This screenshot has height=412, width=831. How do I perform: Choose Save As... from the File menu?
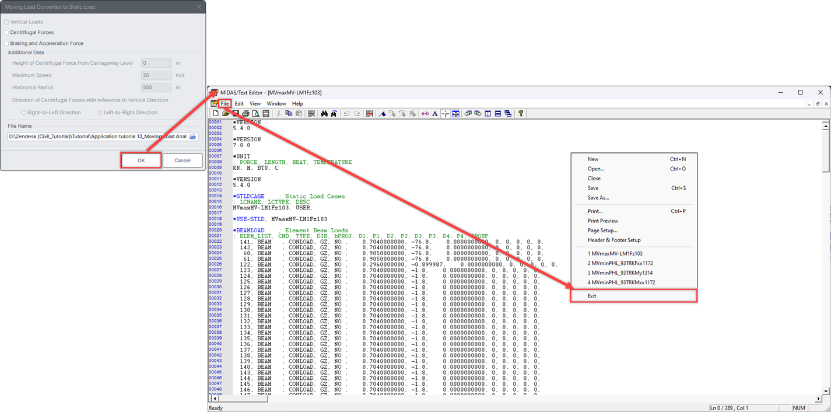[x=633, y=198]
